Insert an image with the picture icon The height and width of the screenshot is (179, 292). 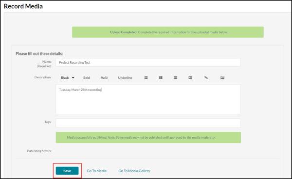222,78
